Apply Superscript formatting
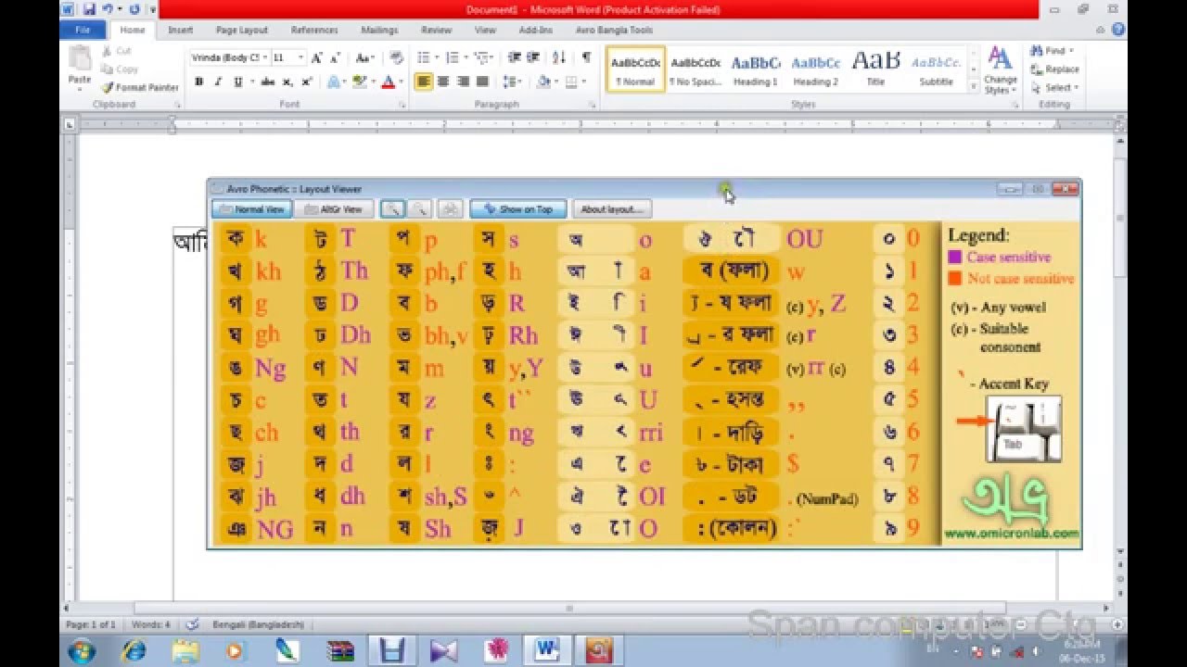 pos(307,82)
